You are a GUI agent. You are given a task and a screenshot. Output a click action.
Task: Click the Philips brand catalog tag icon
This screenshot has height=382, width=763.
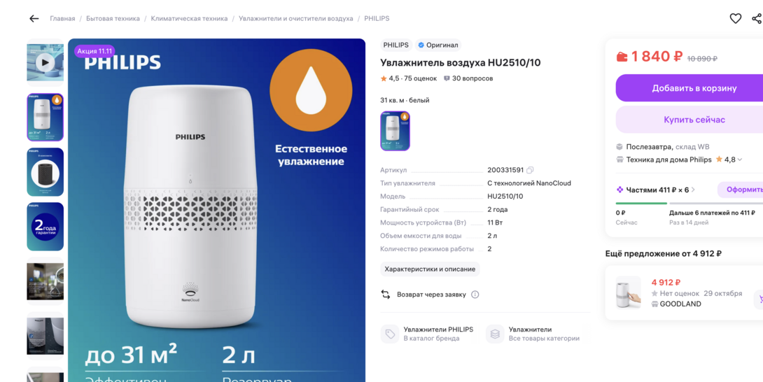click(x=390, y=334)
